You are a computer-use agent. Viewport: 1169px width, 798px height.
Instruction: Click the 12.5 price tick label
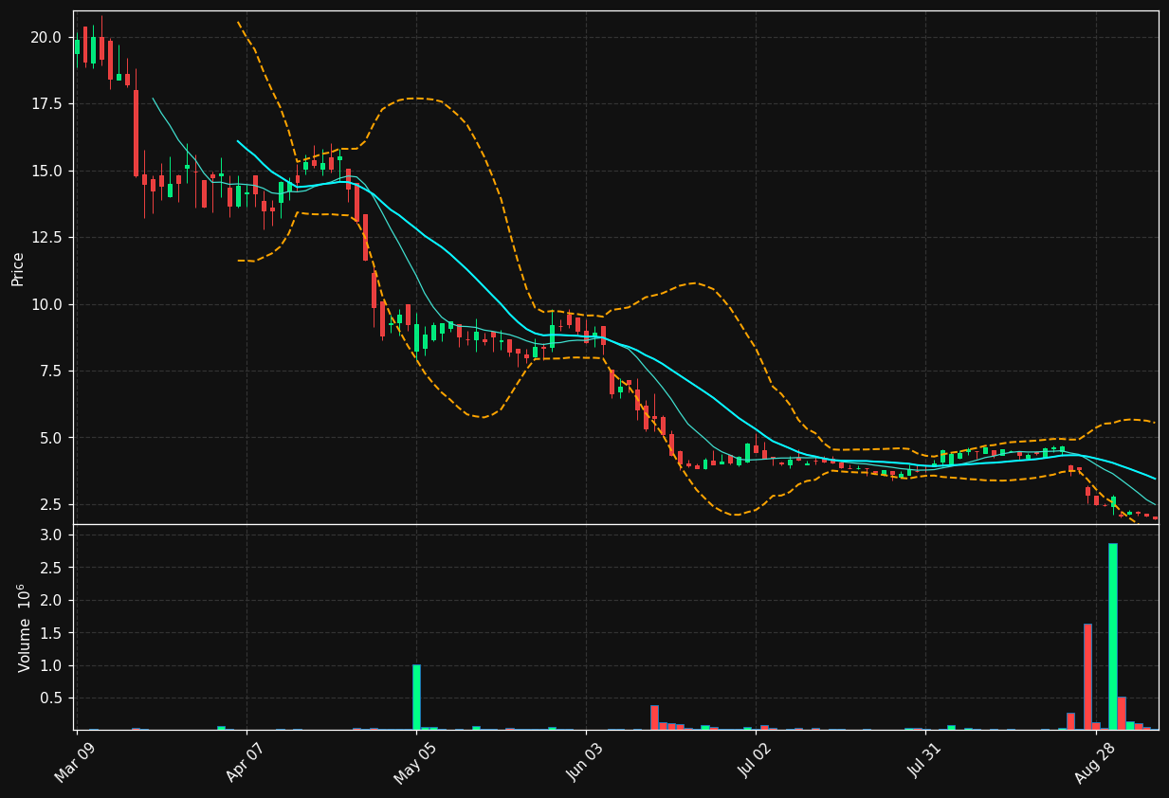click(46, 238)
